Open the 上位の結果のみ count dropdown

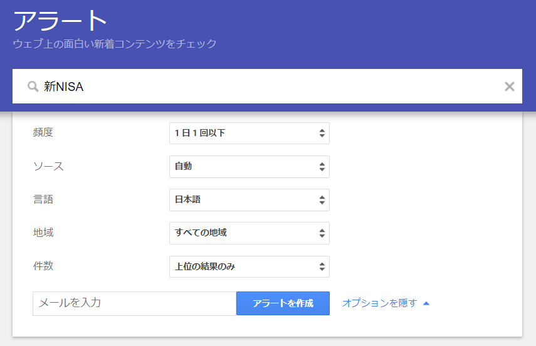coord(250,266)
